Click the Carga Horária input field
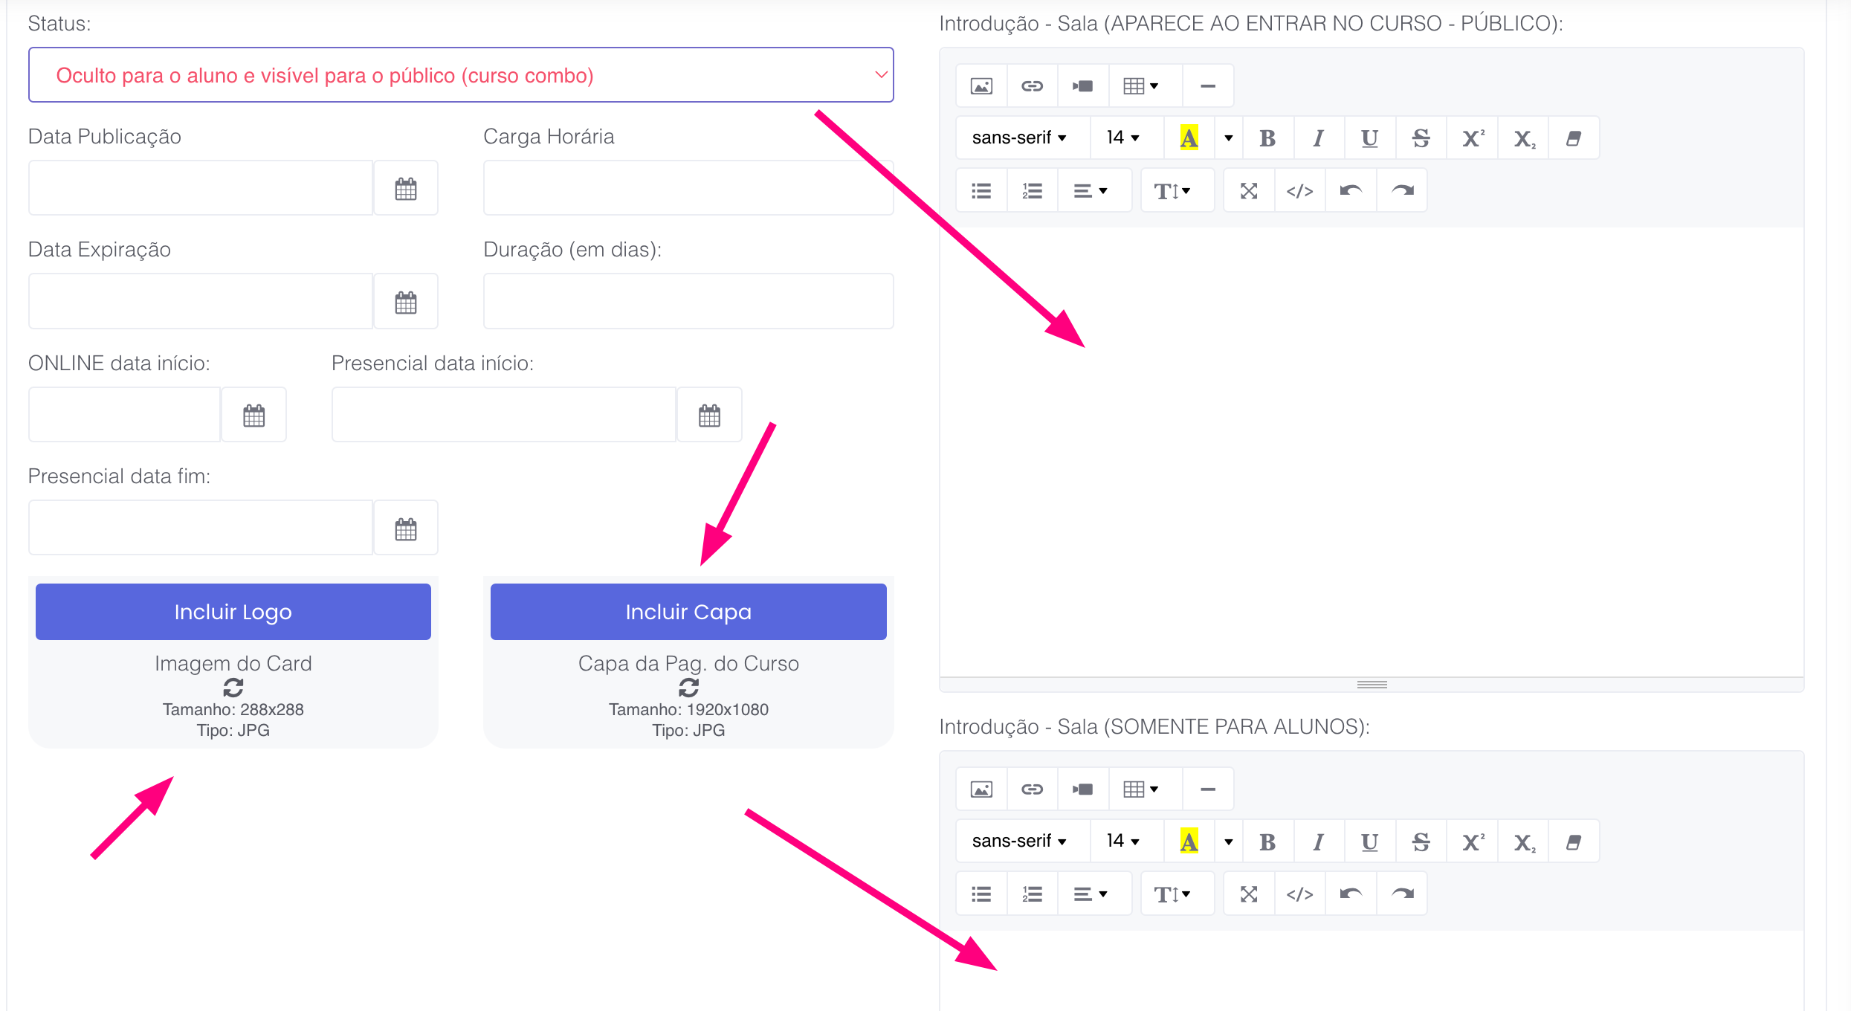The image size is (1851, 1011). click(688, 188)
